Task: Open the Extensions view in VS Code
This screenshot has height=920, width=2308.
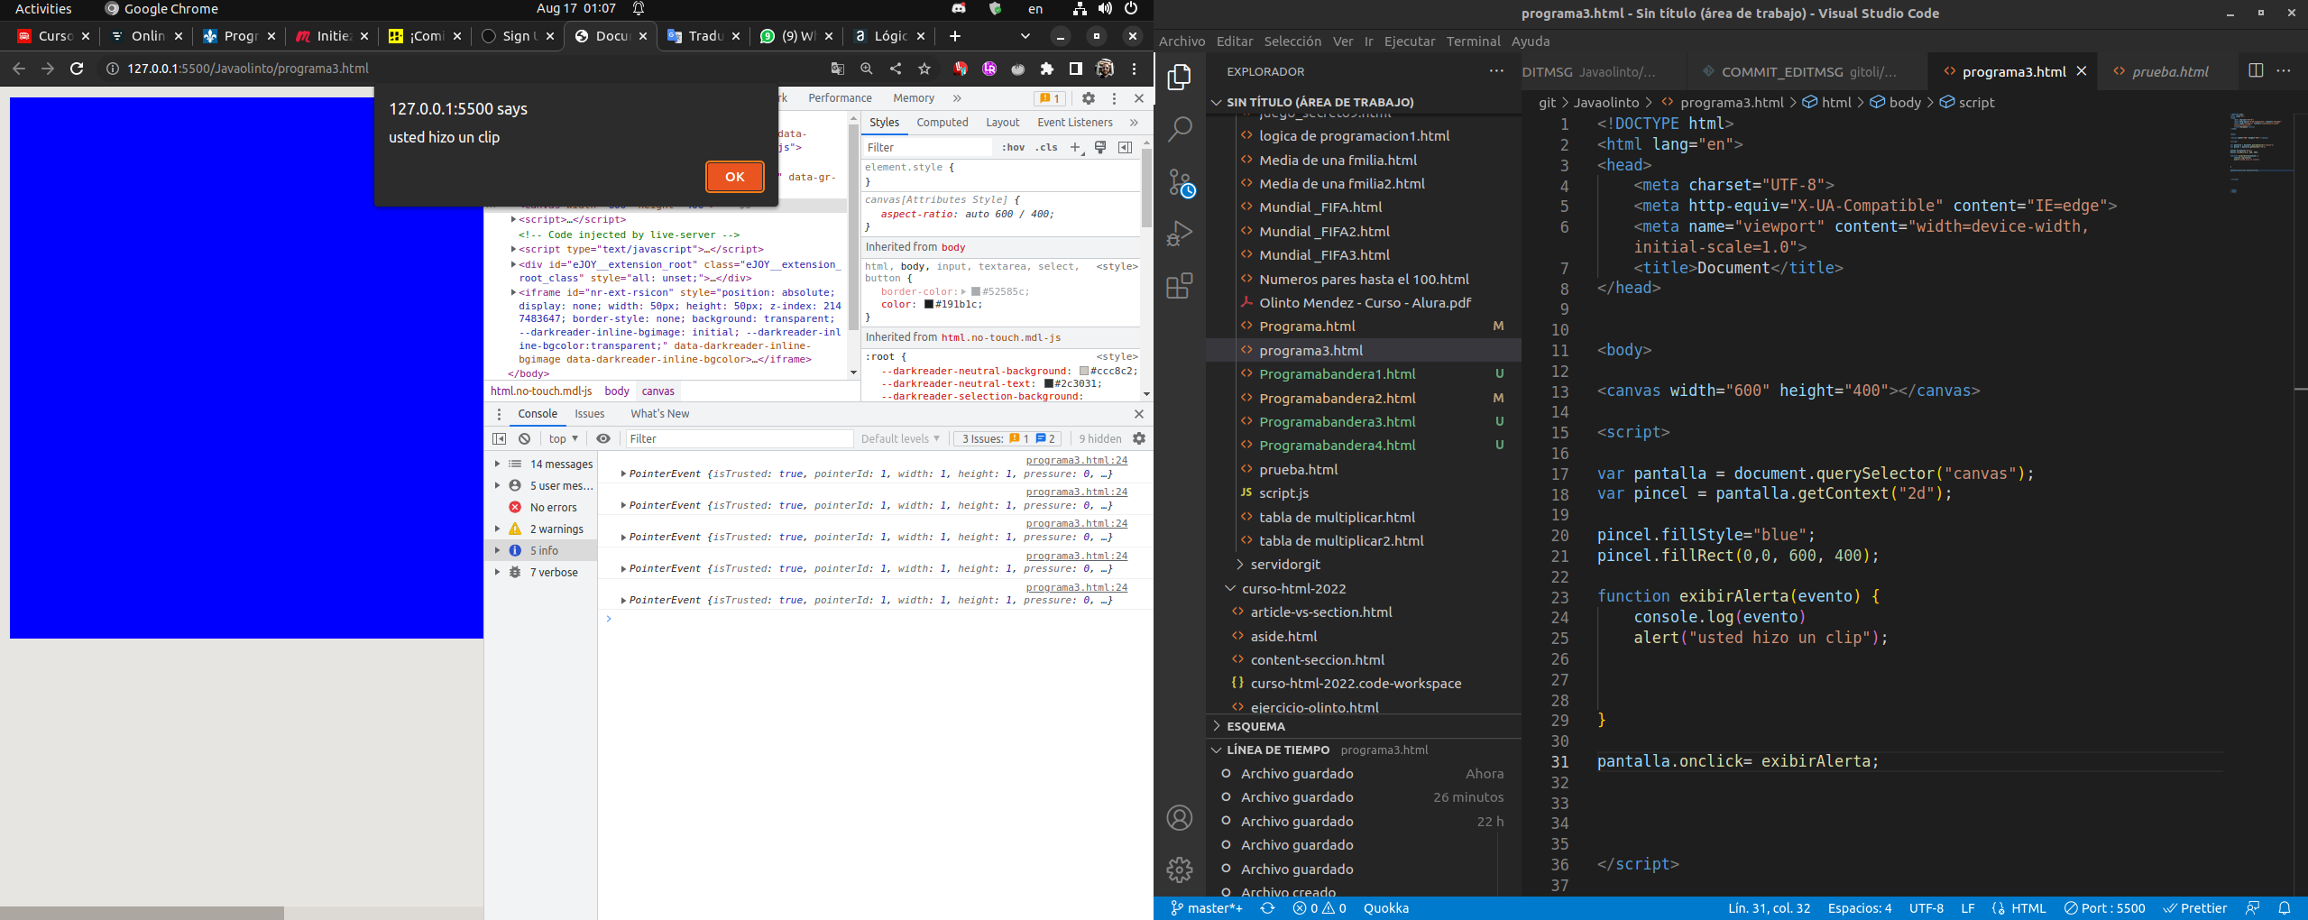Action: tap(1179, 286)
